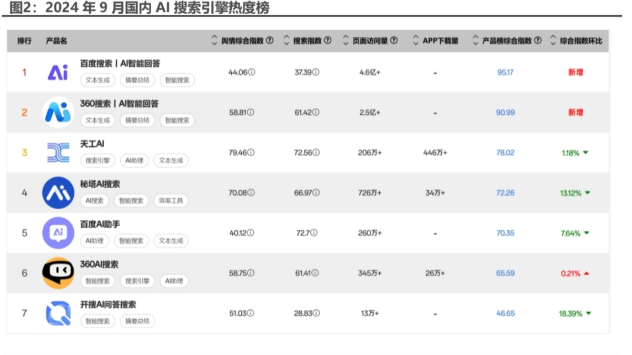
Task: Click info icon next to 58.81 value
Action: [x=251, y=113]
